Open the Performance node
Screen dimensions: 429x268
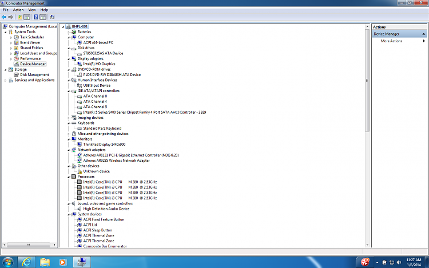click(30, 59)
